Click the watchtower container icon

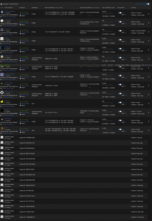[2, 21]
